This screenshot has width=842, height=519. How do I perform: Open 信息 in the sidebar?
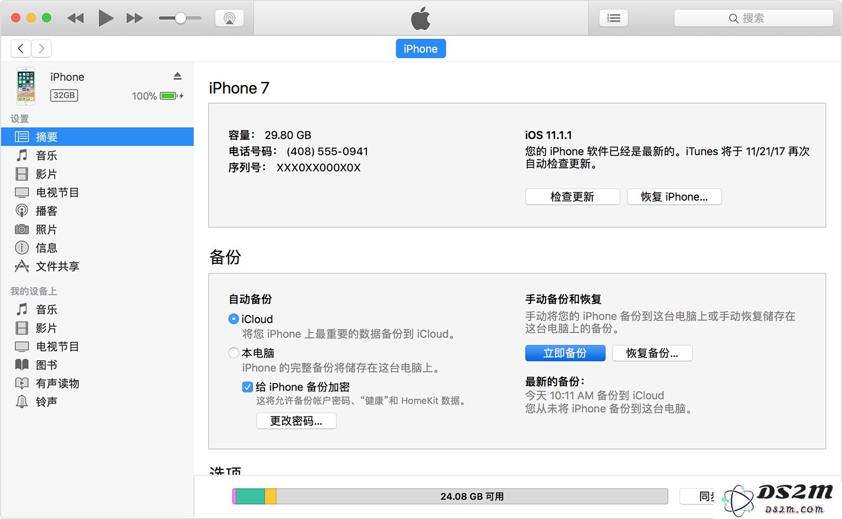(97, 248)
